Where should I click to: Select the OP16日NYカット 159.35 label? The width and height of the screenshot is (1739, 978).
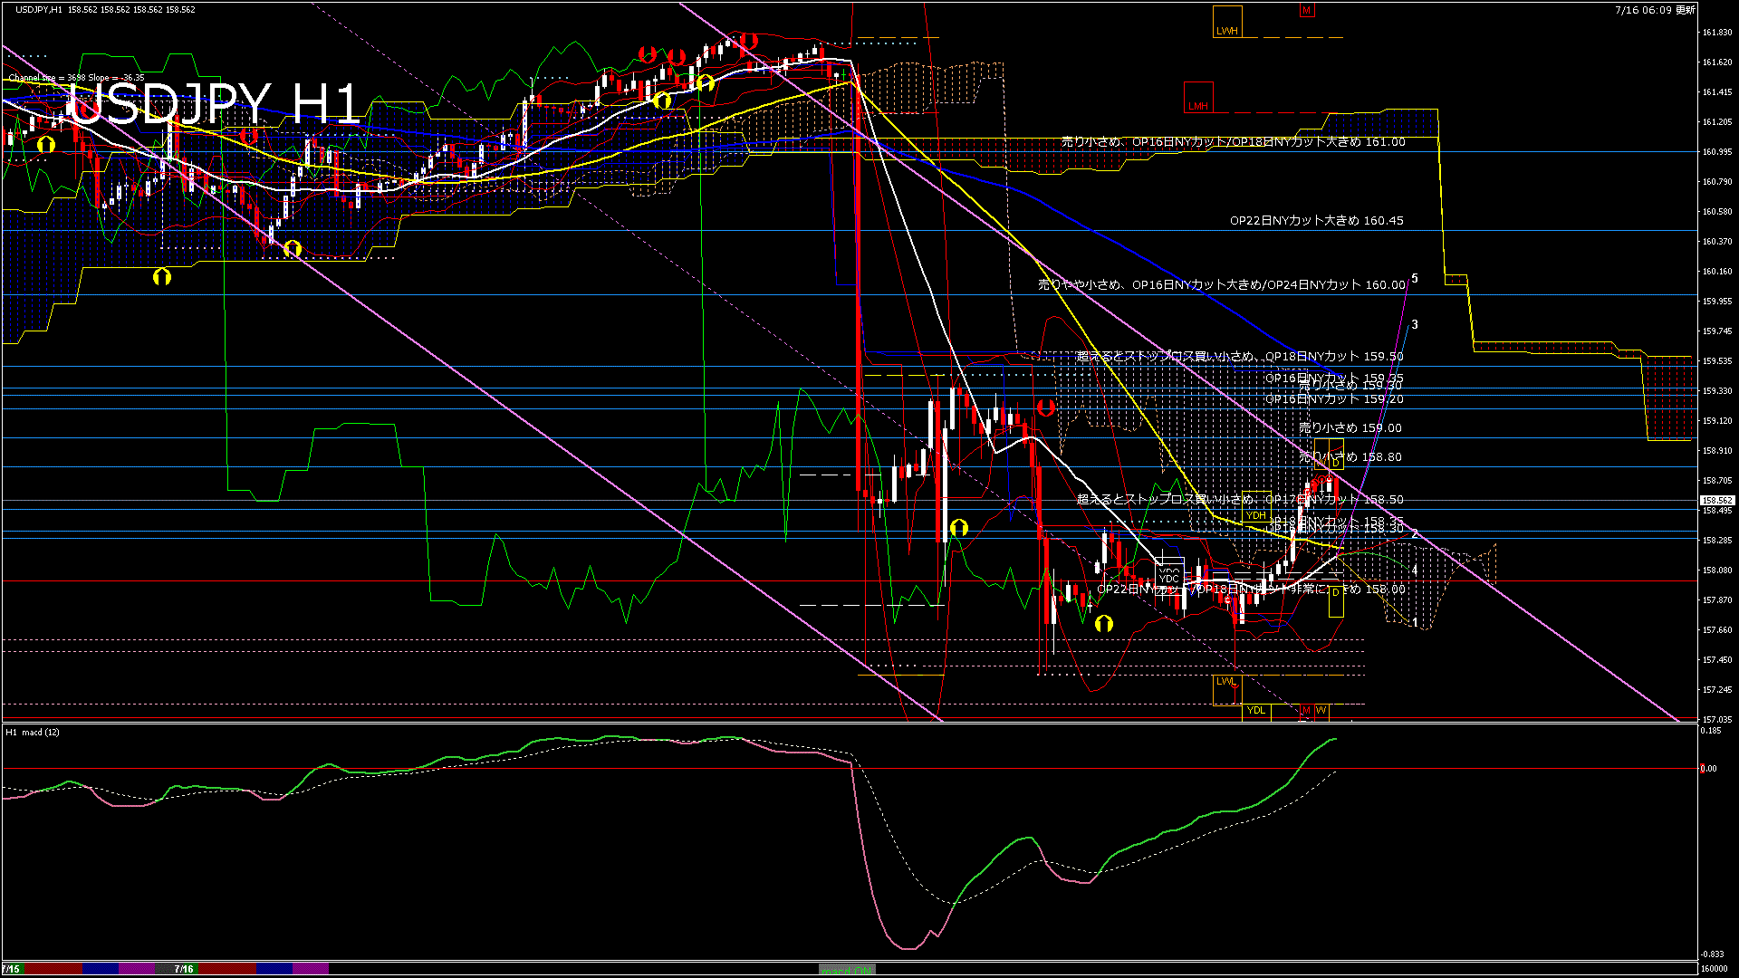[1334, 378]
